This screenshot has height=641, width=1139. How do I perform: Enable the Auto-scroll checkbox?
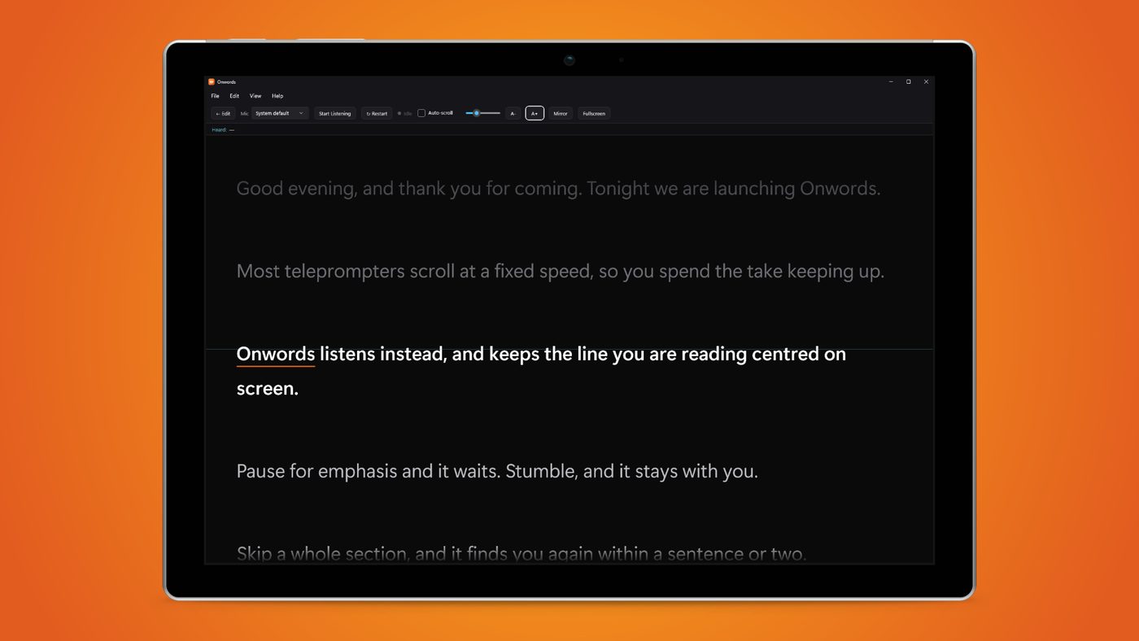(421, 113)
